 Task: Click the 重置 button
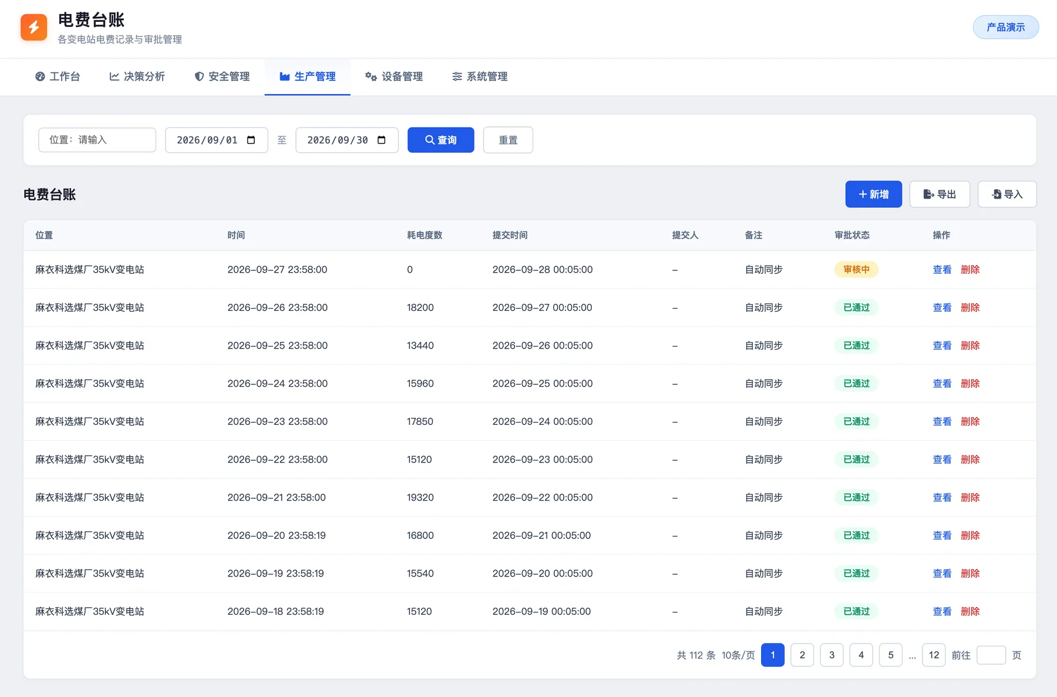point(508,140)
